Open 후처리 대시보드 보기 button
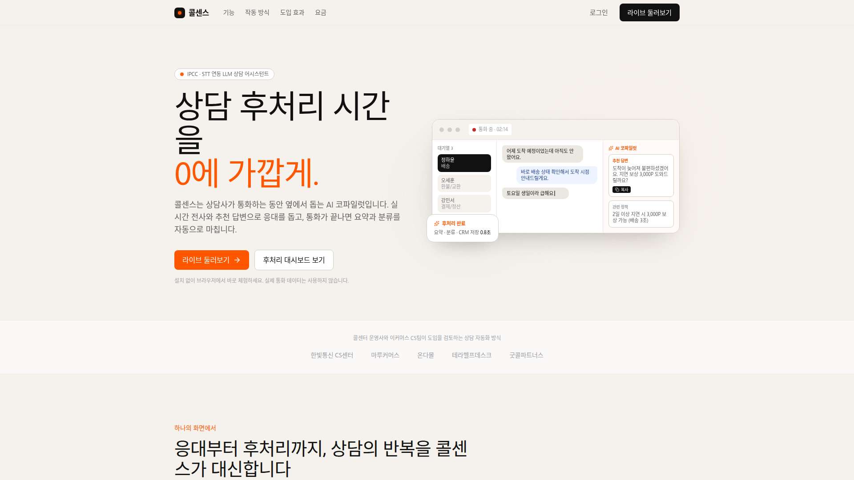Image resolution: width=854 pixels, height=480 pixels. [294, 260]
